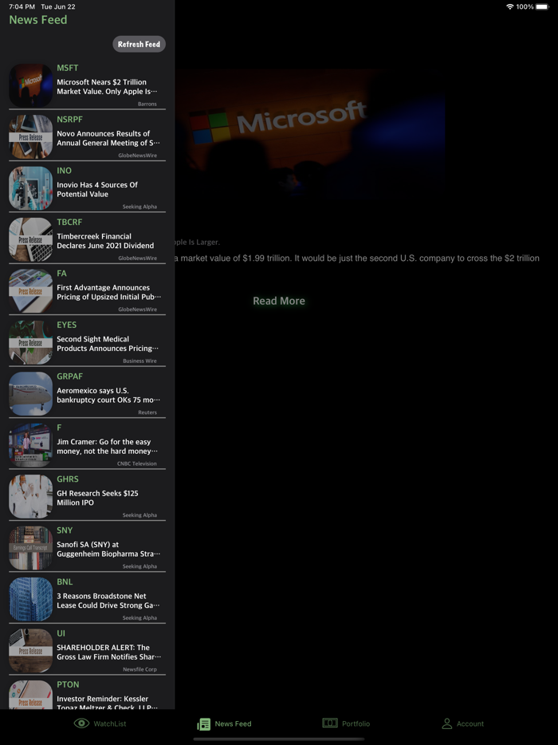Open the PTON press release thumbnail
The height and width of the screenshot is (745, 558).
(x=30, y=695)
